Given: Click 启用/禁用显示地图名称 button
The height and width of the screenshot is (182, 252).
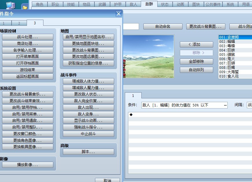Looking at the screenshot, I should click(88, 37).
